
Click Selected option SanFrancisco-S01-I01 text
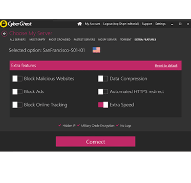(x=47, y=50)
